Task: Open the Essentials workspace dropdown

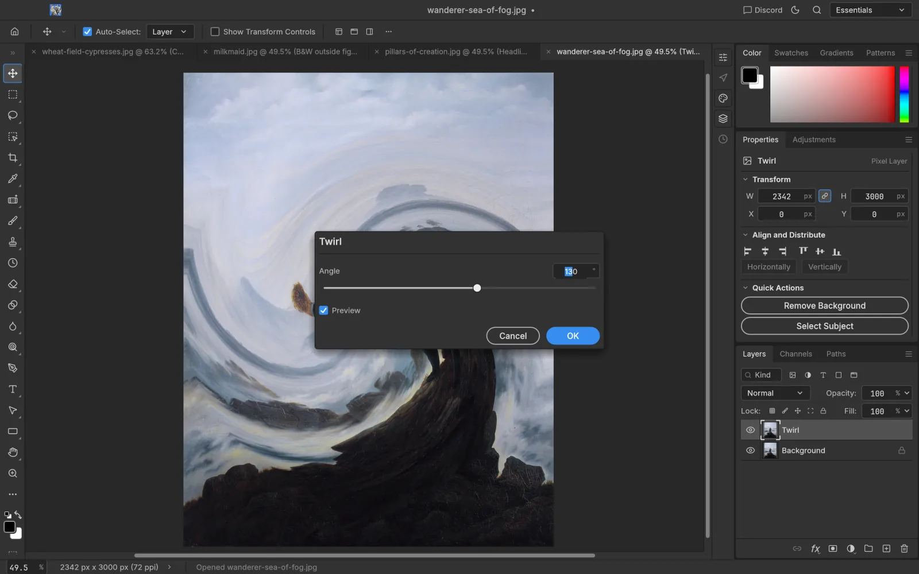Action: (870, 10)
